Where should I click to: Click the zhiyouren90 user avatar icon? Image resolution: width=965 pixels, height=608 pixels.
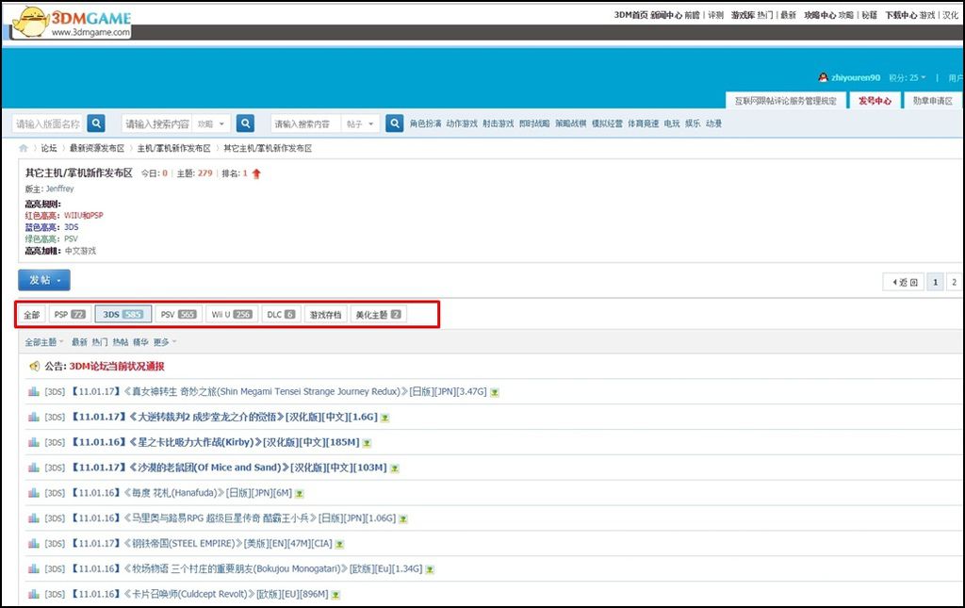[823, 77]
